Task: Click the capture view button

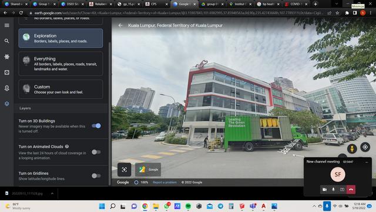Action: tap(124, 170)
